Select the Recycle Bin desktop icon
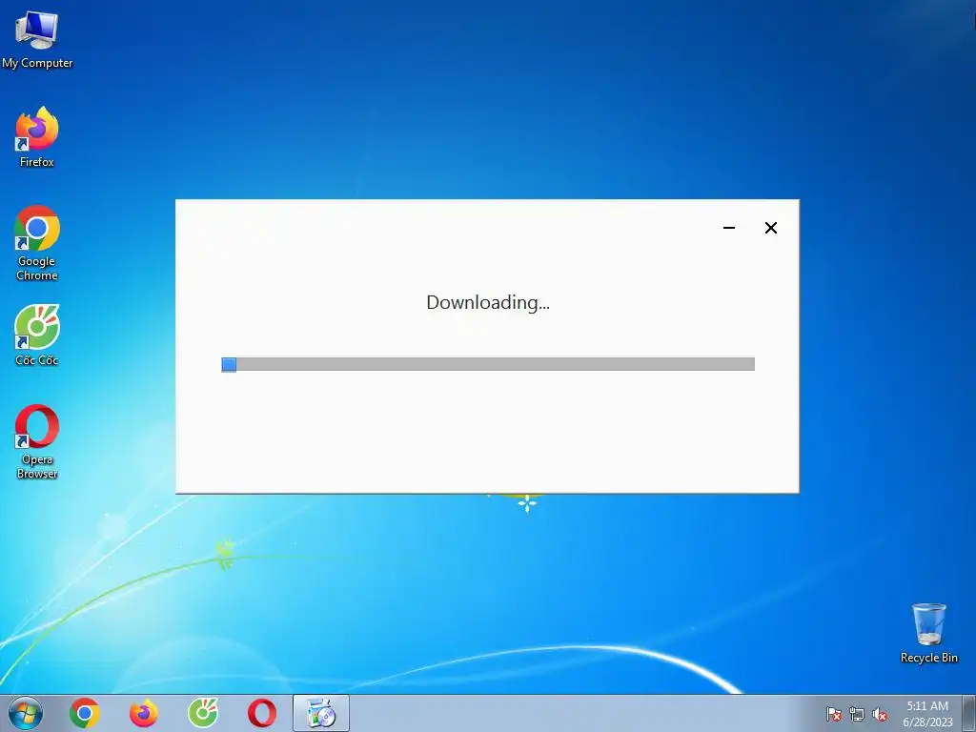 coord(928,633)
